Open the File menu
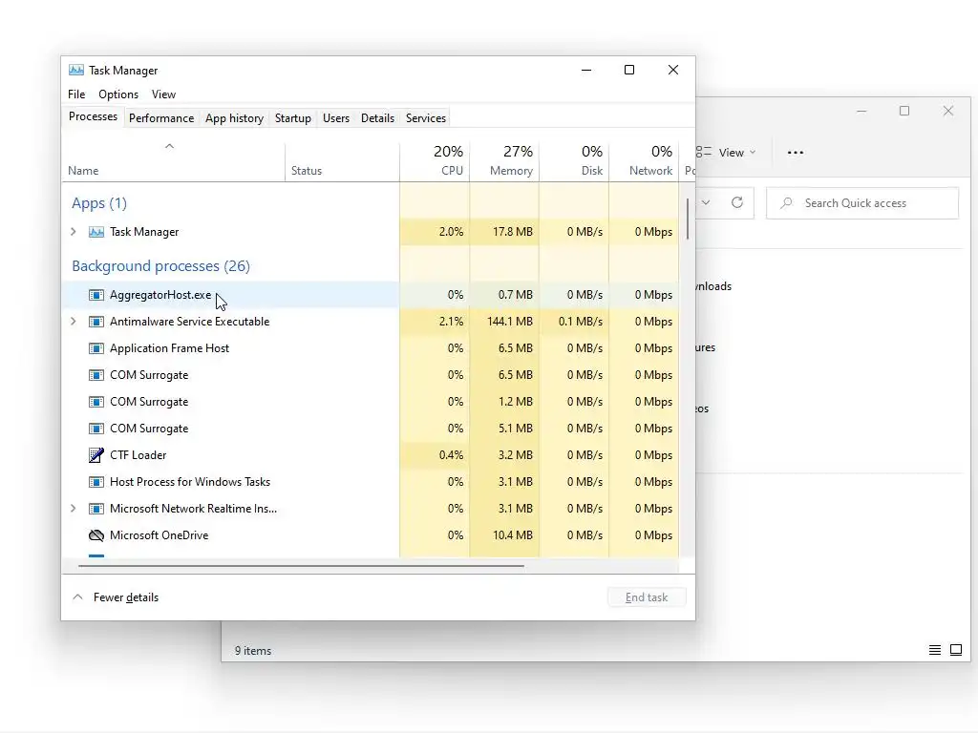The height and width of the screenshot is (733, 978). click(x=76, y=94)
